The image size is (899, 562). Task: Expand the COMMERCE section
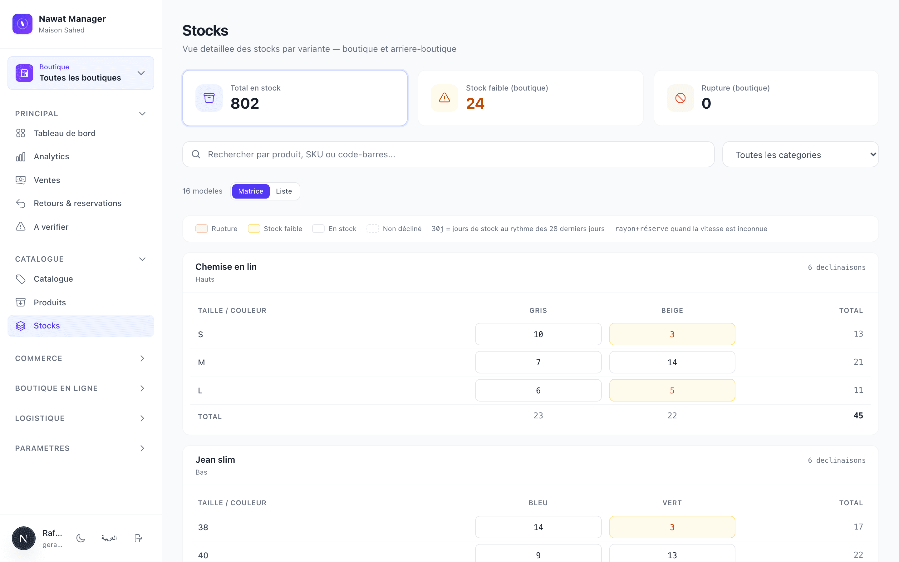coord(81,358)
